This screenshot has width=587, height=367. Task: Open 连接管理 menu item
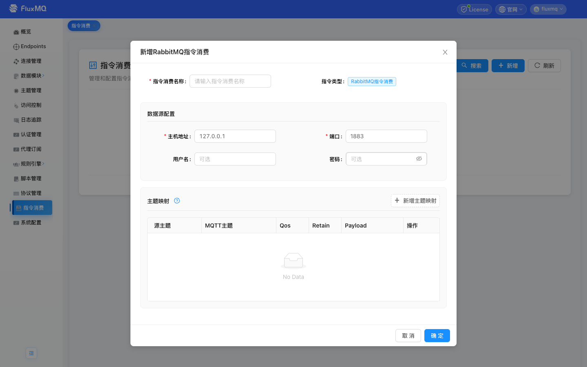pyautogui.click(x=31, y=61)
